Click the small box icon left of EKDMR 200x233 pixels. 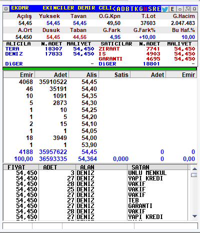click(x=6, y=8)
